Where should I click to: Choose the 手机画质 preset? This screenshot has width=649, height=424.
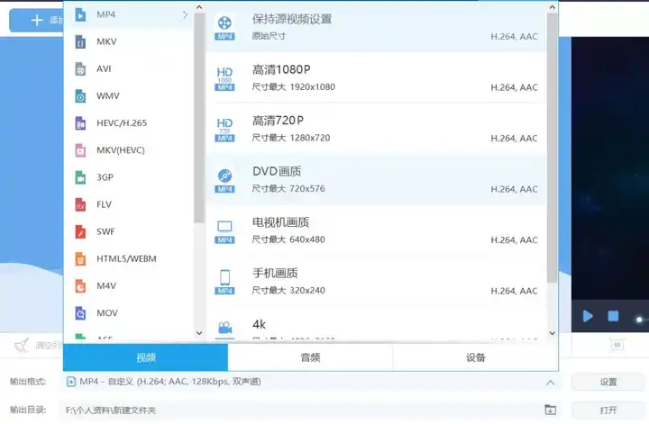coord(376,282)
